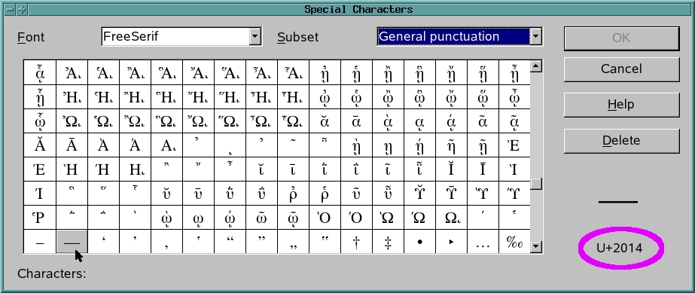
Task: Click the Cancel button
Action: point(621,69)
